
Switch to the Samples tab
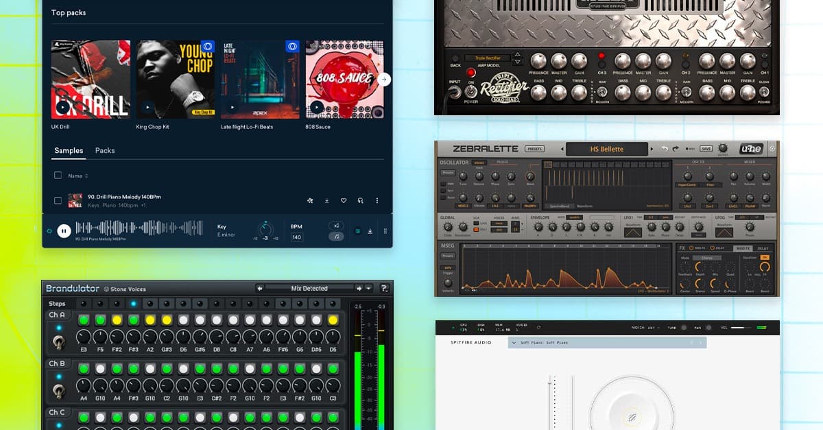pyautogui.click(x=69, y=151)
